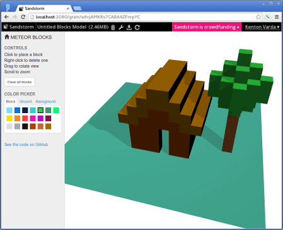Close the Sandstorm browser tab
Image resolution: width=283 pixels, height=230 pixels.
(68, 9)
